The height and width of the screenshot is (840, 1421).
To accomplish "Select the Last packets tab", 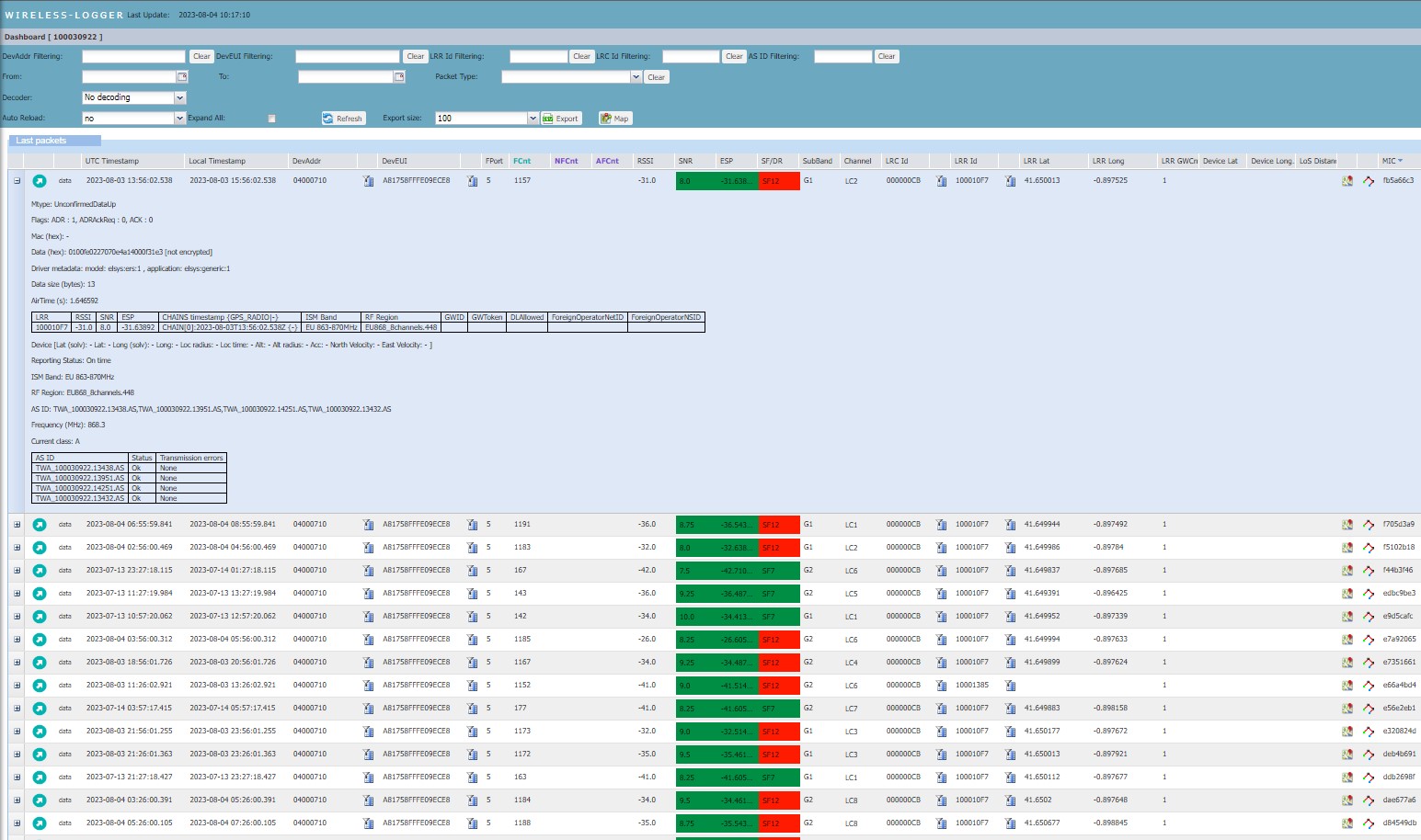I will point(54,141).
